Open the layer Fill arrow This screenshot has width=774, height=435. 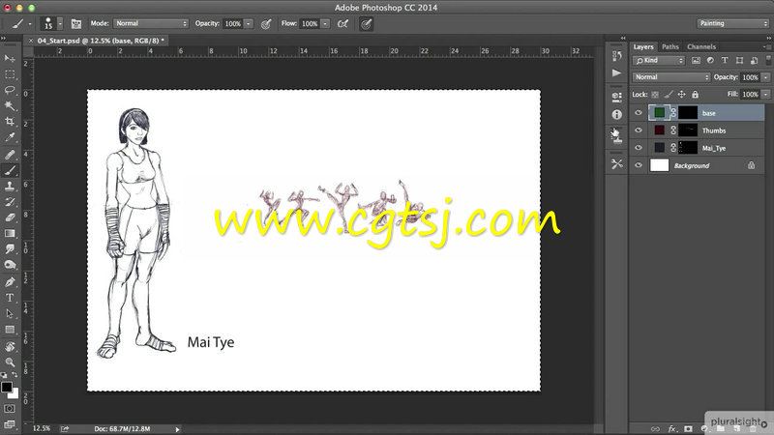[x=765, y=94]
